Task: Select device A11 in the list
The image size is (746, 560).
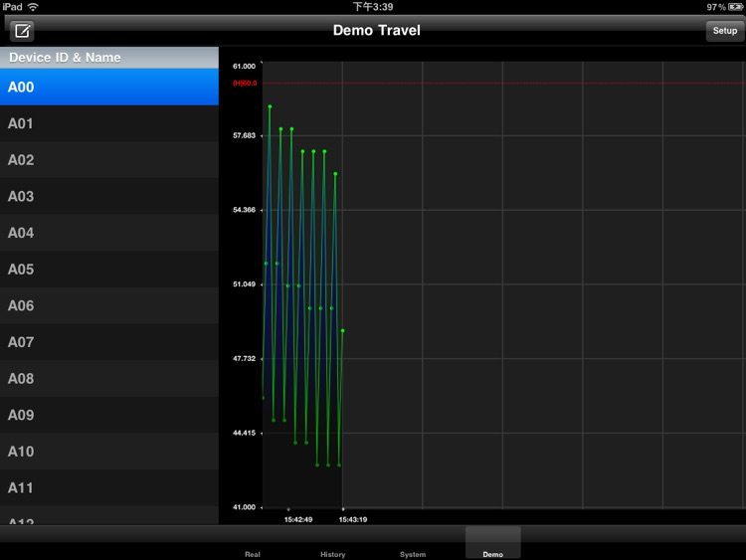Action: pos(109,488)
